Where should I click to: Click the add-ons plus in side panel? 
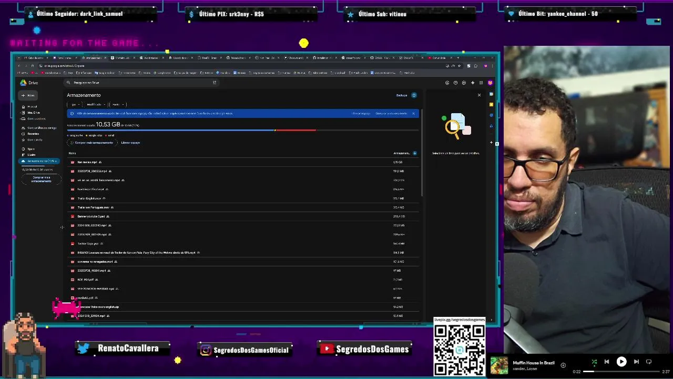(x=491, y=142)
